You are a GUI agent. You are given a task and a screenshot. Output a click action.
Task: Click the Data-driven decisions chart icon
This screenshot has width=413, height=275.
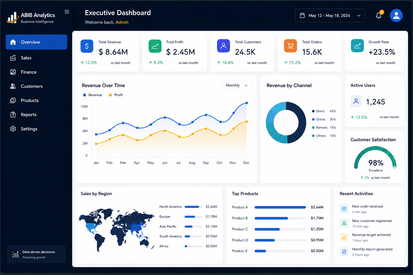pos(16,254)
